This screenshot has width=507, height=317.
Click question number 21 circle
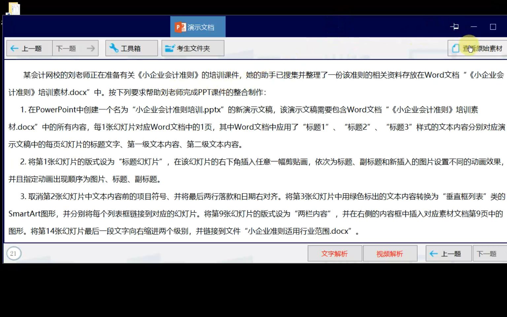(14, 254)
